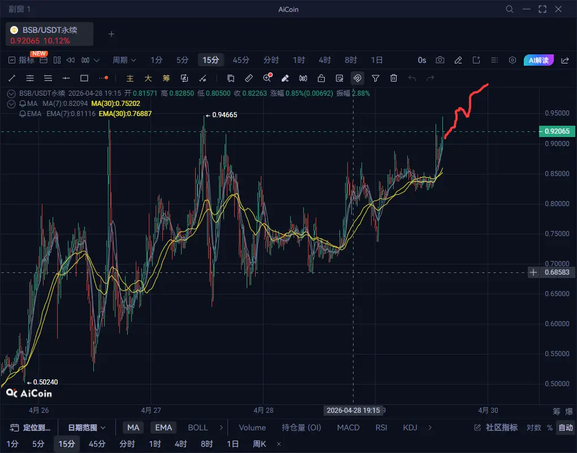This screenshot has height=453, width=577.
Task: Select the trend line drawing tool
Action: point(12,78)
